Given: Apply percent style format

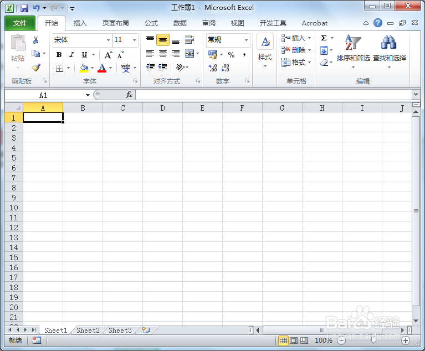Looking at the screenshot, I should pos(231,55).
